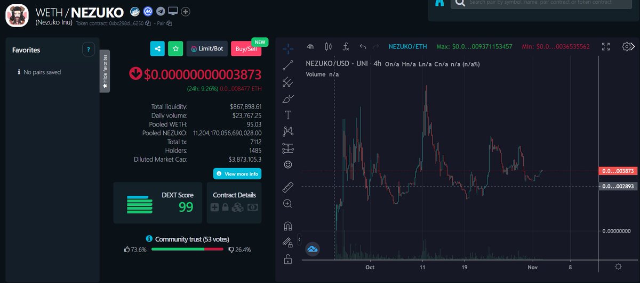The image size is (640, 283).
Task: Click the TradingView cloud logo
Action: pyautogui.click(x=312, y=248)
